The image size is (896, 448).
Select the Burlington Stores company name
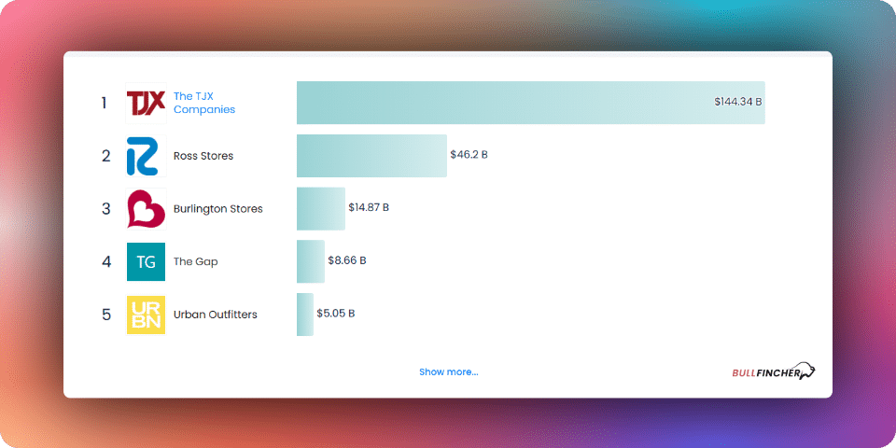[x=218, y=209]
